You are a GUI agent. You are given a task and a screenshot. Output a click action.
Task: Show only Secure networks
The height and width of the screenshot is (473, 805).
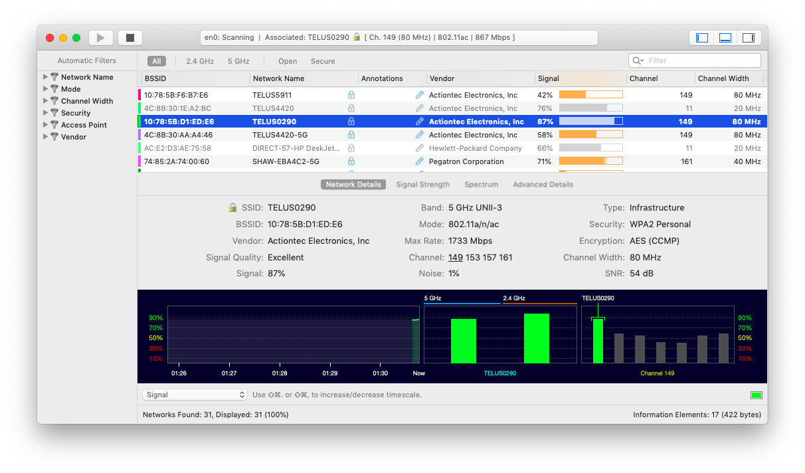(x=323, y=61)
